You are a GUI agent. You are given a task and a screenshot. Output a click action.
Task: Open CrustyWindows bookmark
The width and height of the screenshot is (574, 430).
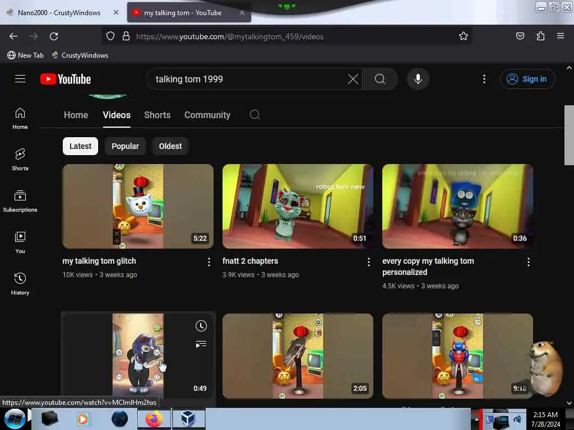pos(80,55)
